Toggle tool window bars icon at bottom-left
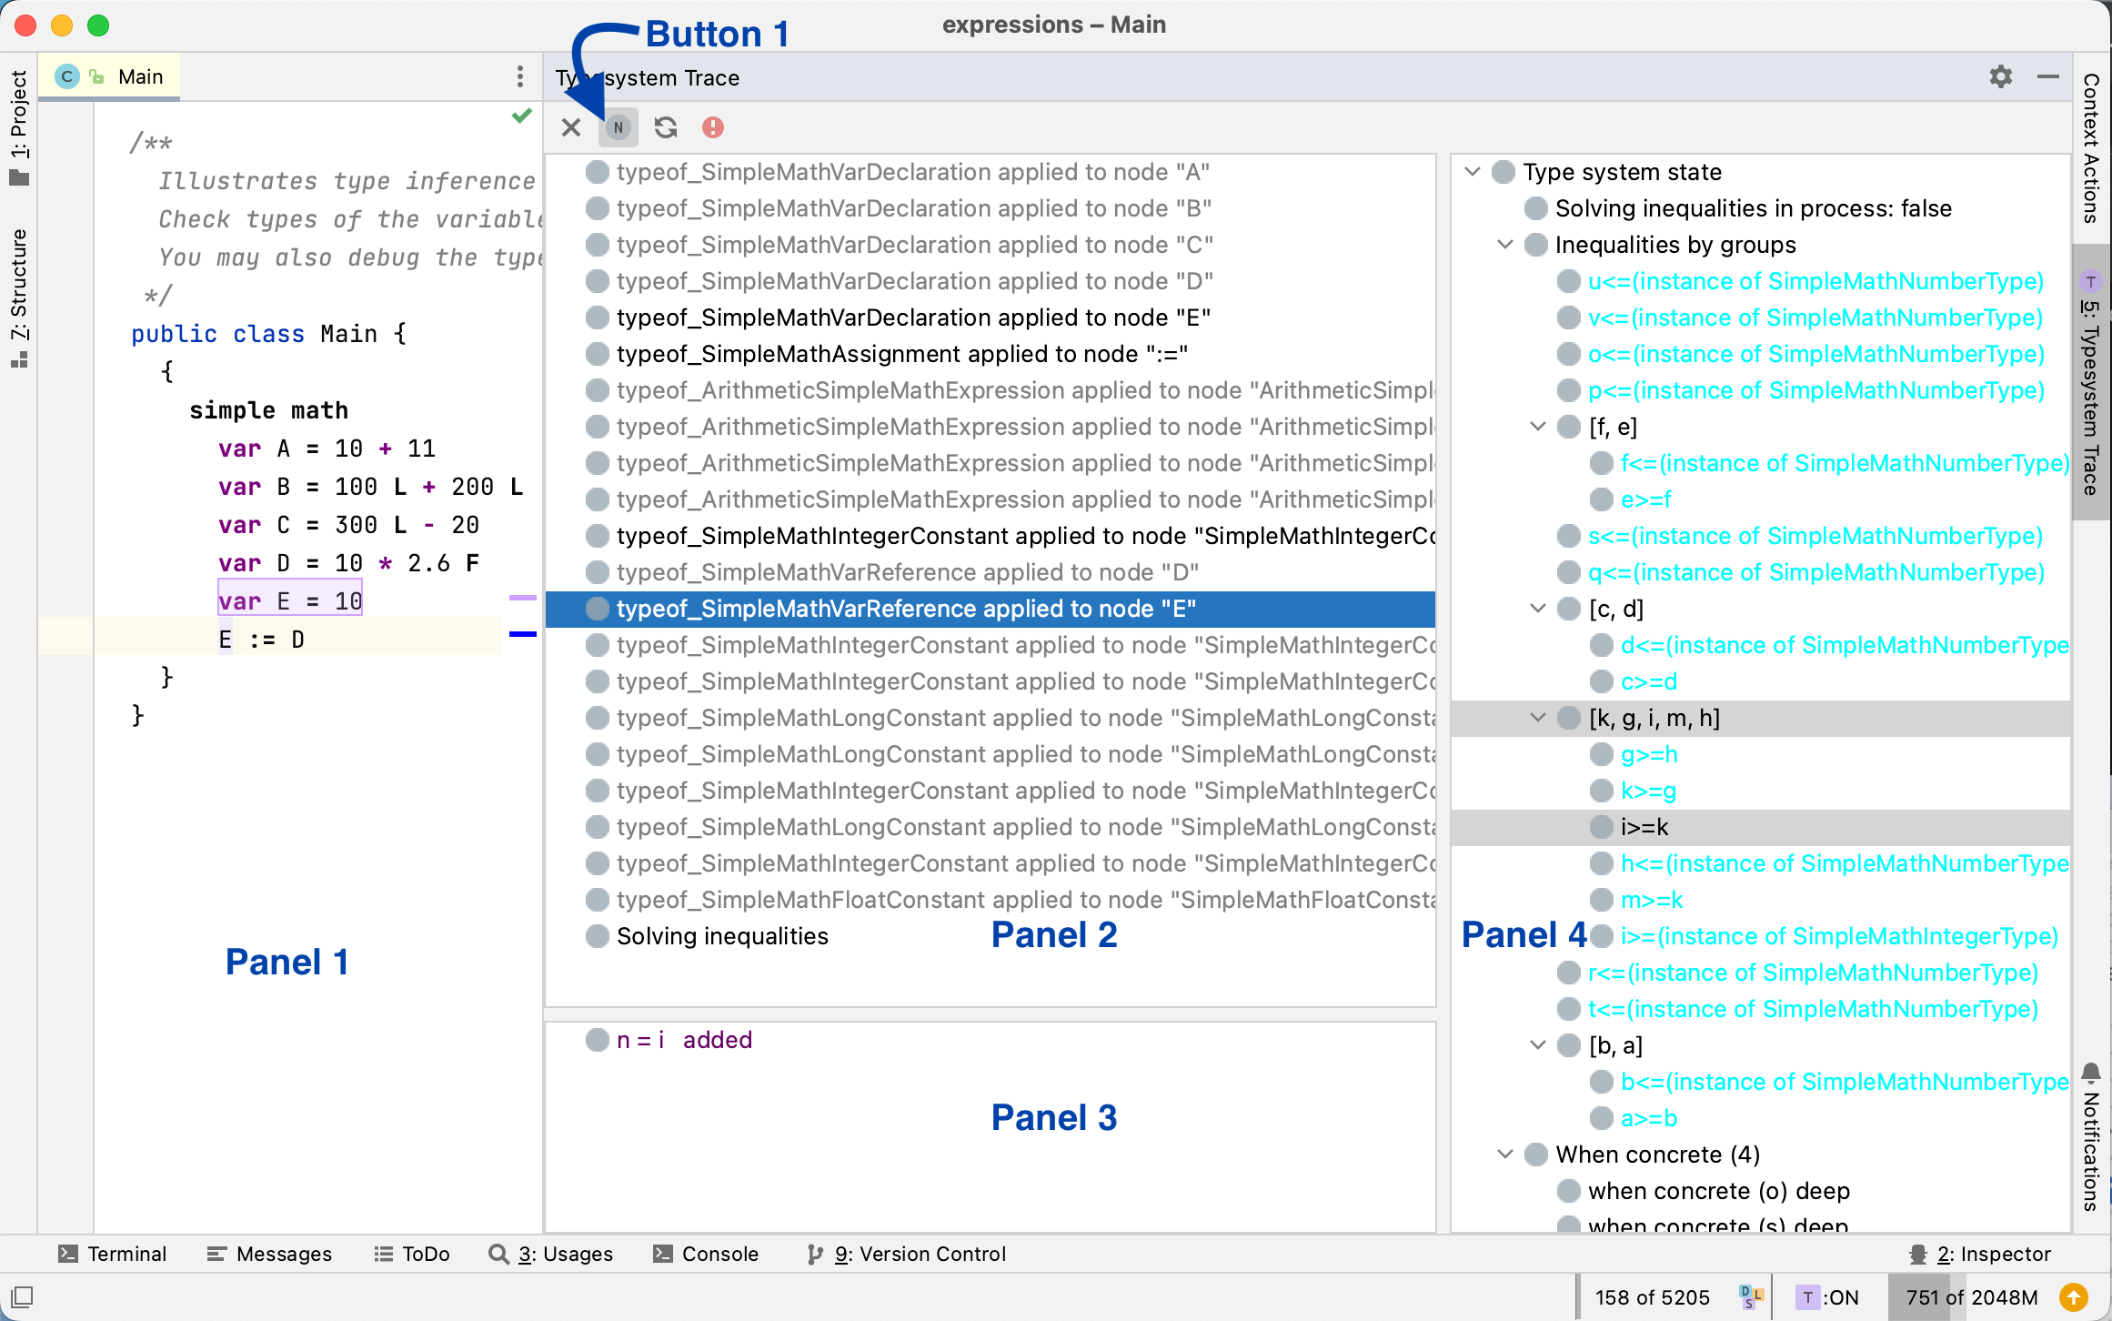The width and height of the screenshot is (2112, 1321). pyautogui.click(x=22, y=1297)
